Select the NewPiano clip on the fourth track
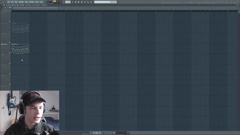The image size is (240, 135). coord(20,49)
